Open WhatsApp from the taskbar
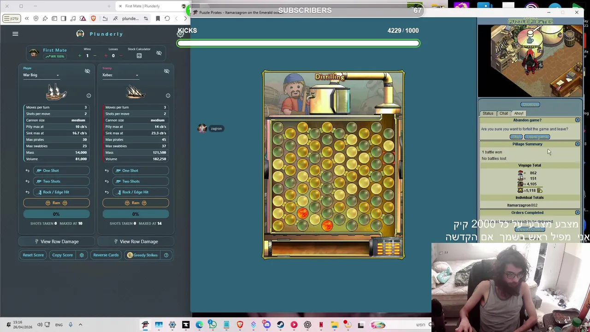590x332 pixels. 212,325
